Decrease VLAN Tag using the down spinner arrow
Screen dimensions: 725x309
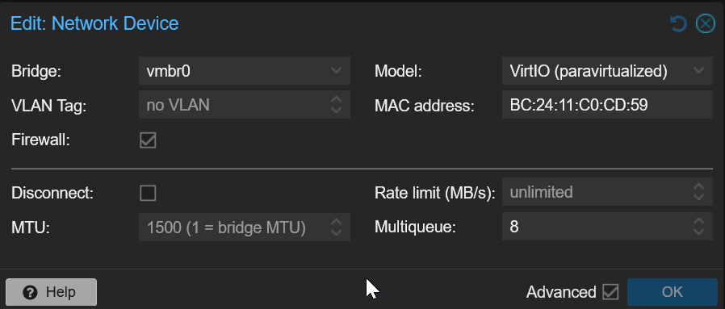point(336,110)
